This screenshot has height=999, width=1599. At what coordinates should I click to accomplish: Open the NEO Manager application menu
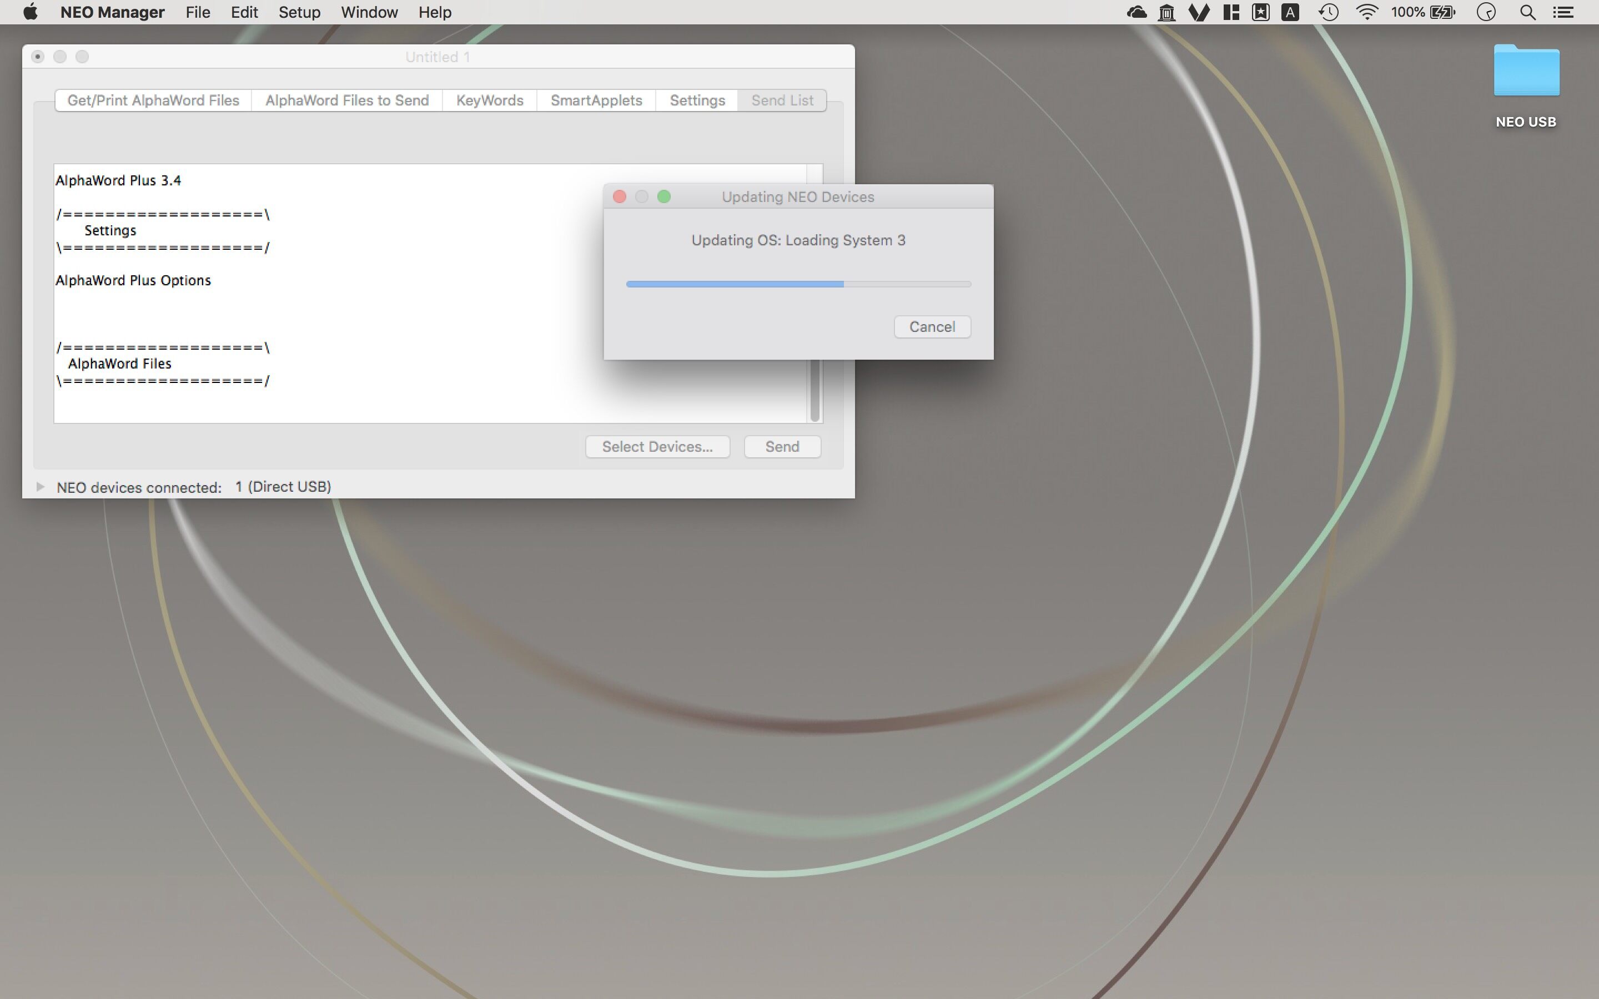pos(112,12)
